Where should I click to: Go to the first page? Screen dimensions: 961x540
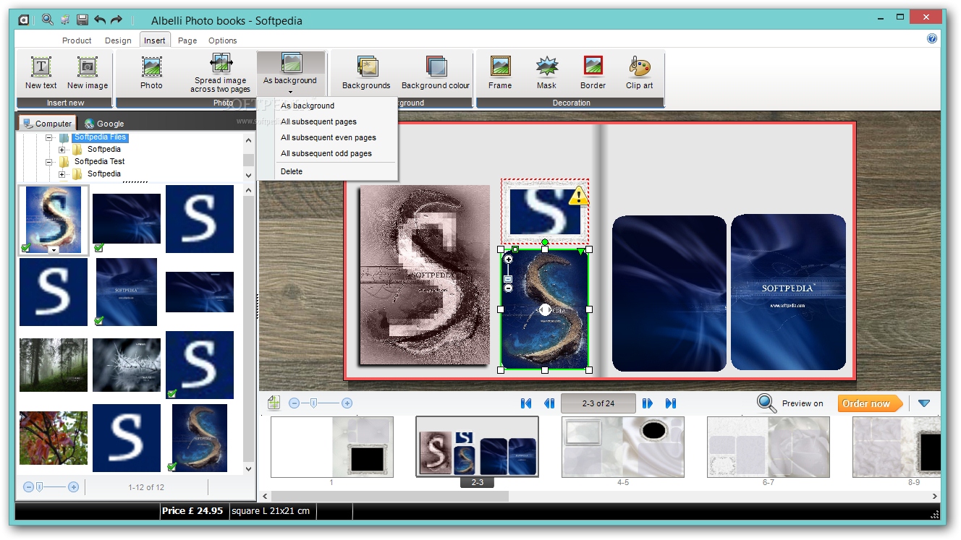point(526,403)
